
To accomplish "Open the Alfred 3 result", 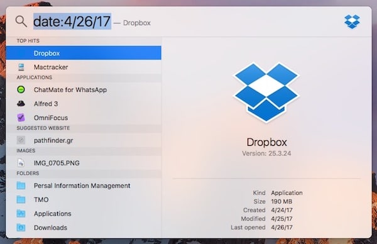I will click(84, 104).
